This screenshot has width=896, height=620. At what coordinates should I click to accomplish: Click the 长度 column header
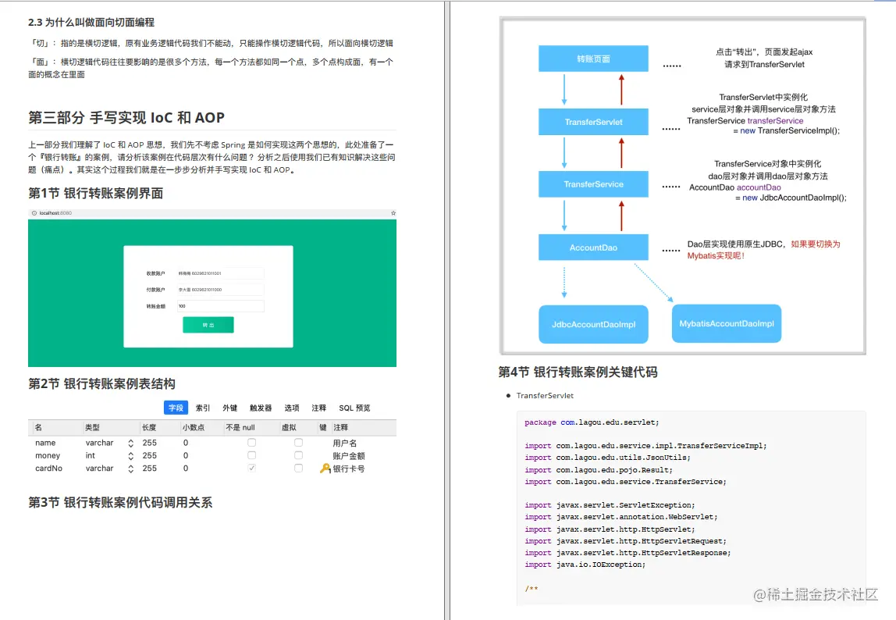[x=149, y=427]
